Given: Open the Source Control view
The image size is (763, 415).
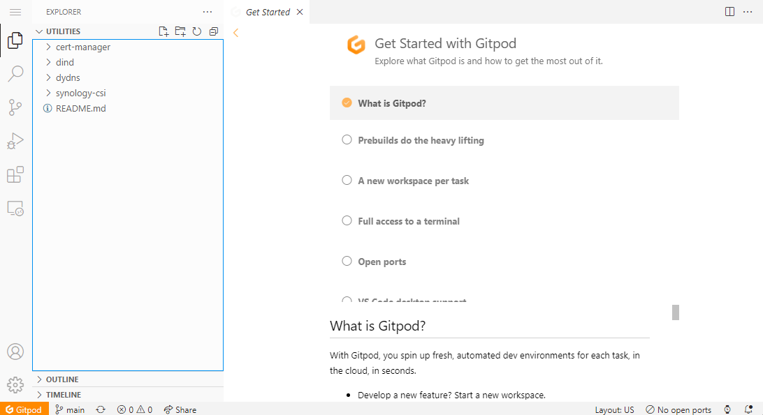Looking at the screenshot, I should 15,107.
